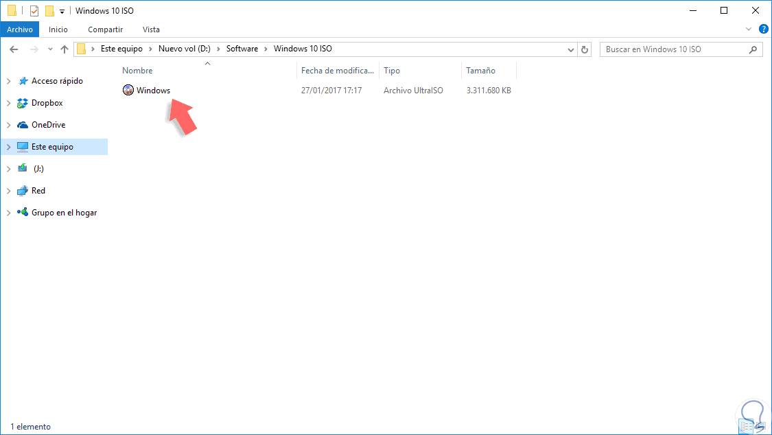Click the Archivo UltraISO type cell
772x435 pixels.
[x=413, y=90]
